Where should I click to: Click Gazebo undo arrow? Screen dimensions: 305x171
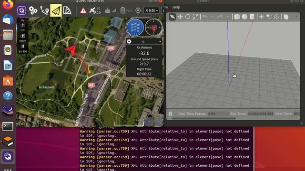point(205,17)
